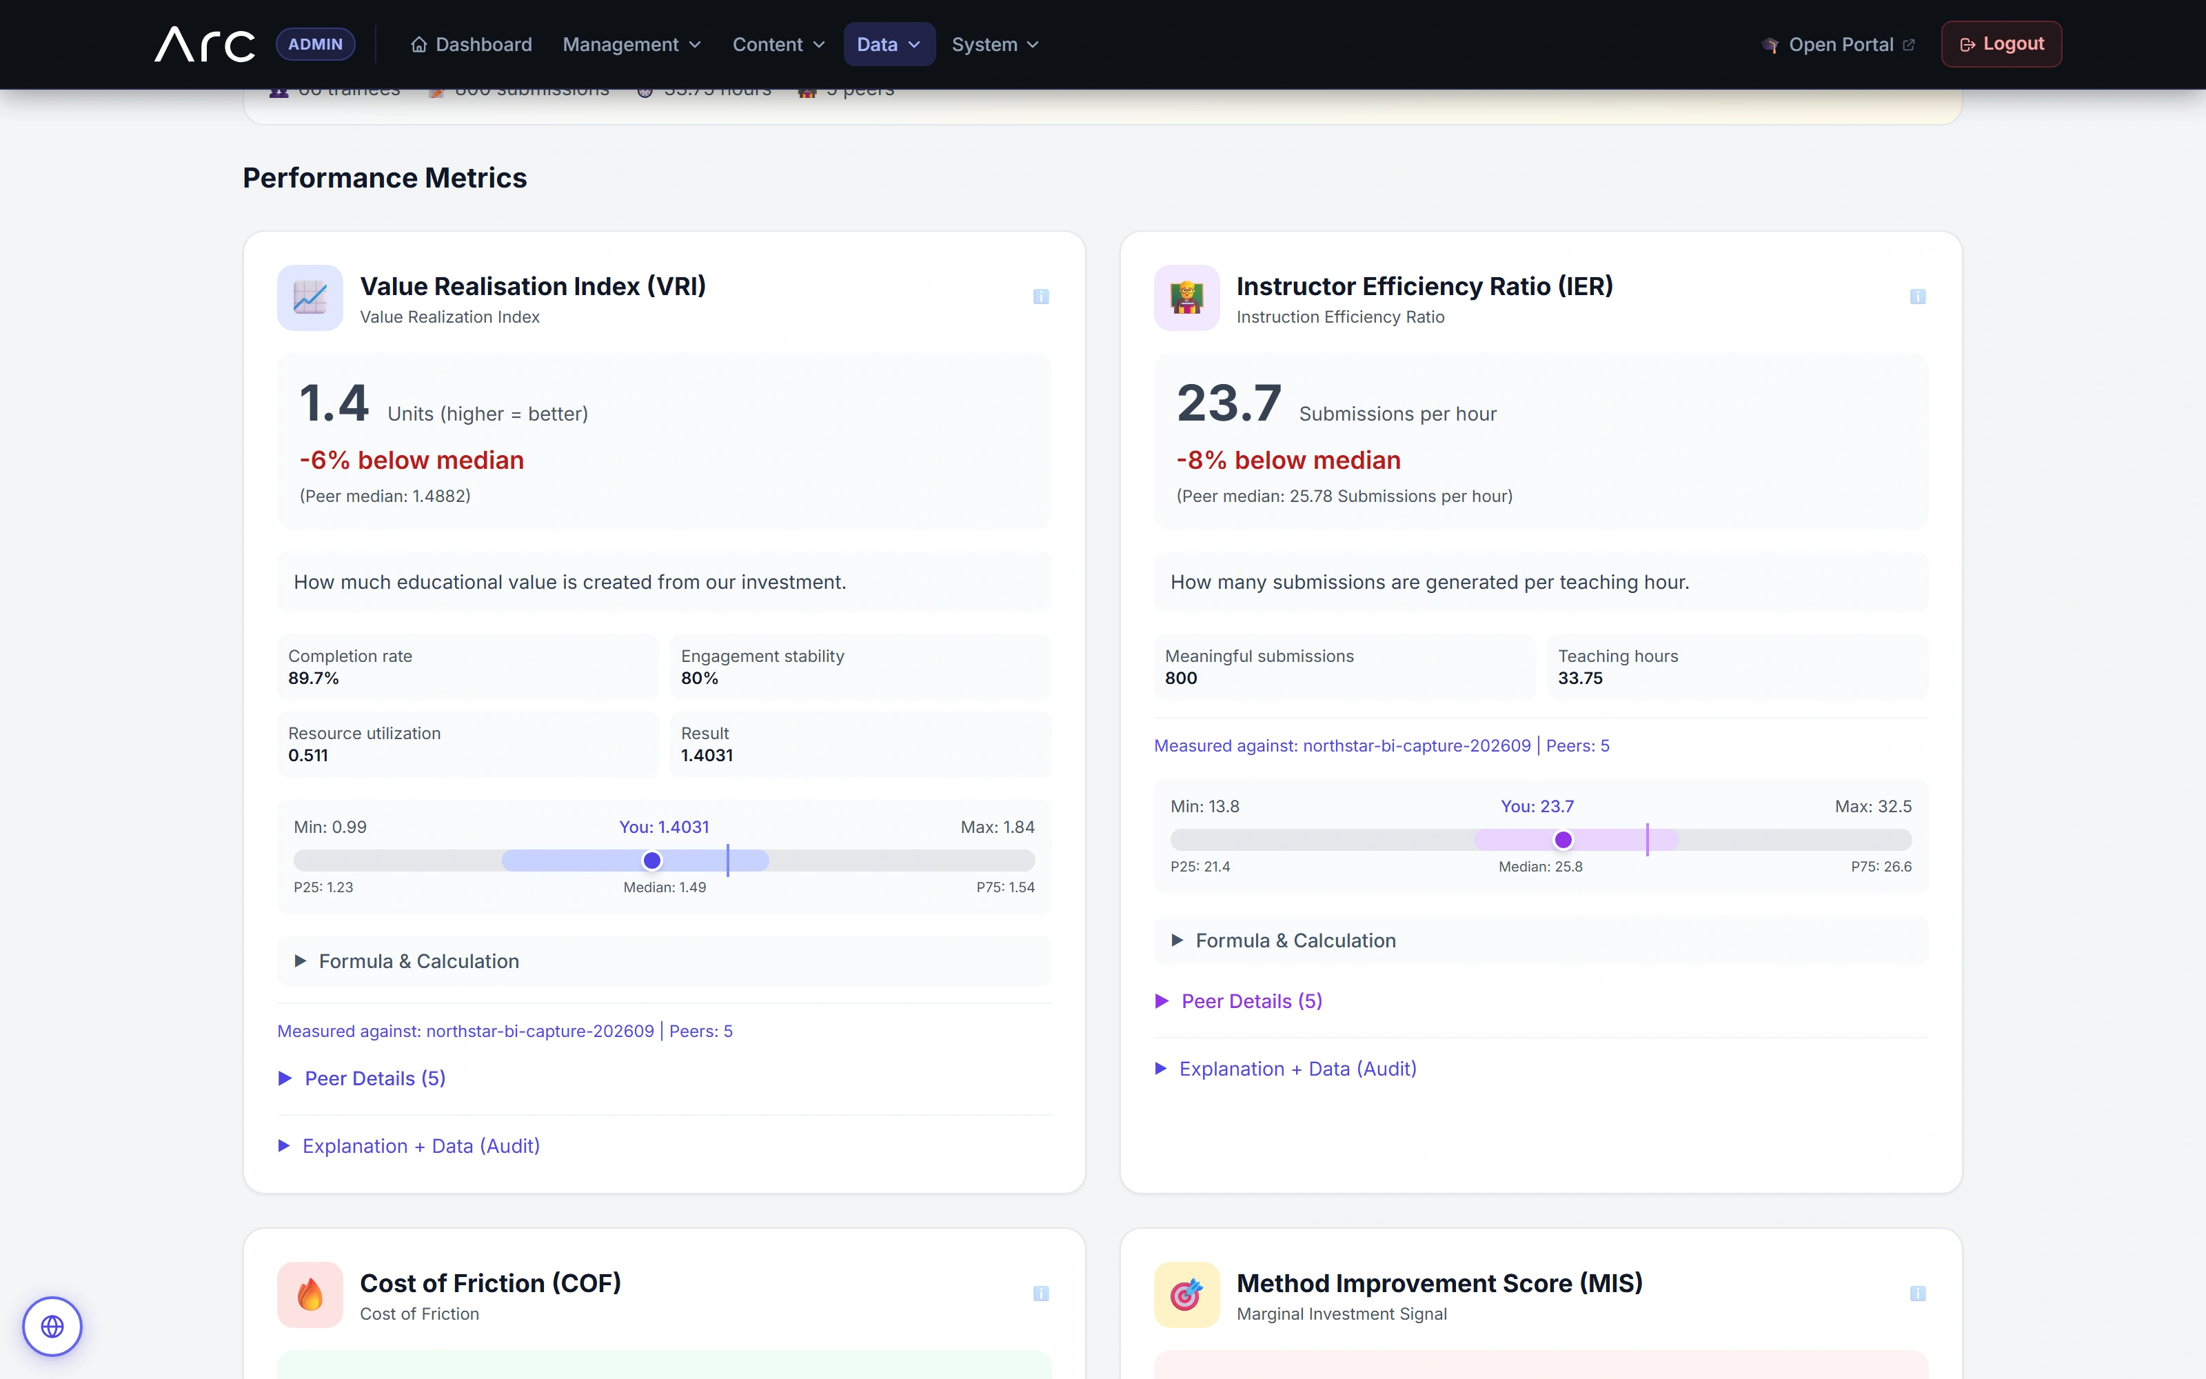This screenshot has height=1379, width=2206.
Task: Click the IER median marker line
Action: pyautogui.click(x=1647, y=840)
